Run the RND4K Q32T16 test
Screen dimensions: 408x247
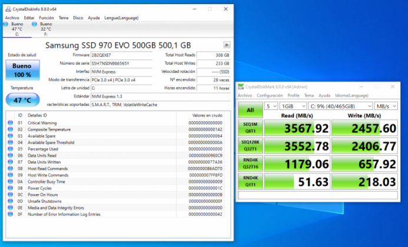click(250, 163)
